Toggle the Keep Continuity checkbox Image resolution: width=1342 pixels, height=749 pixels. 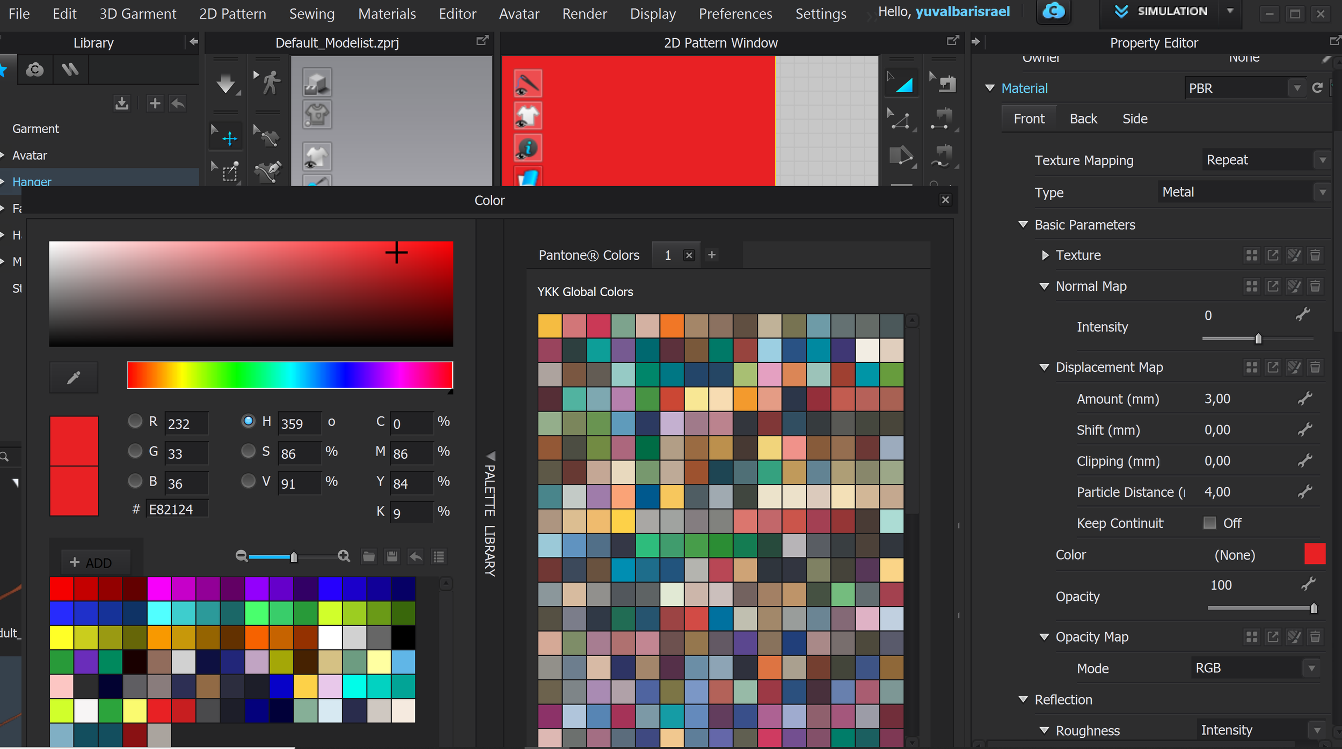[x=1209, y=523]
